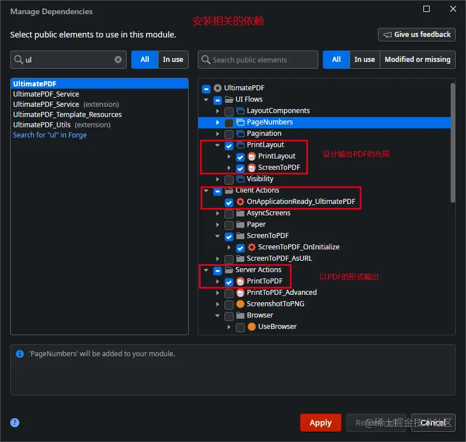Switch public elements to In use
This screenshot has width=466, height=442.
pyautogui.click(x=364, y=60)
